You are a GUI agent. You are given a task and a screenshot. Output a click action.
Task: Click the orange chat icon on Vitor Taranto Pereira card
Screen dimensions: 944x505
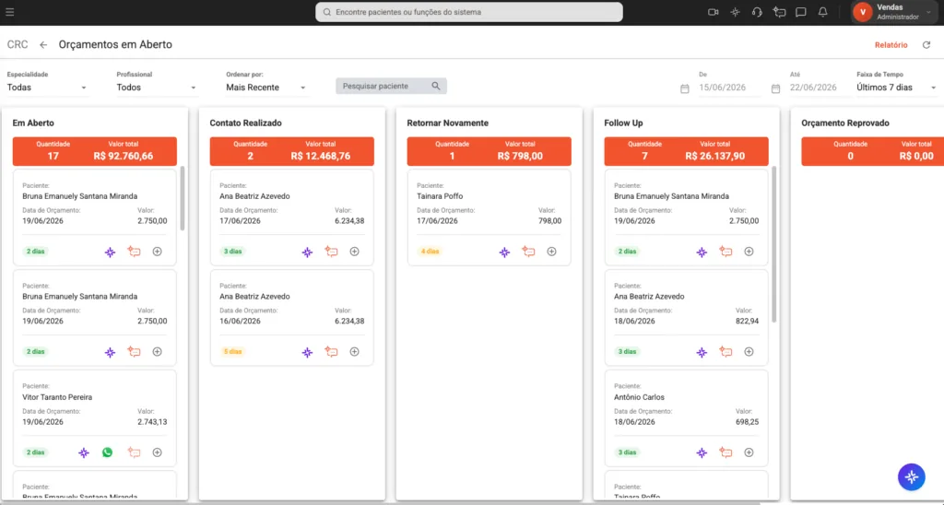(134, 452)
